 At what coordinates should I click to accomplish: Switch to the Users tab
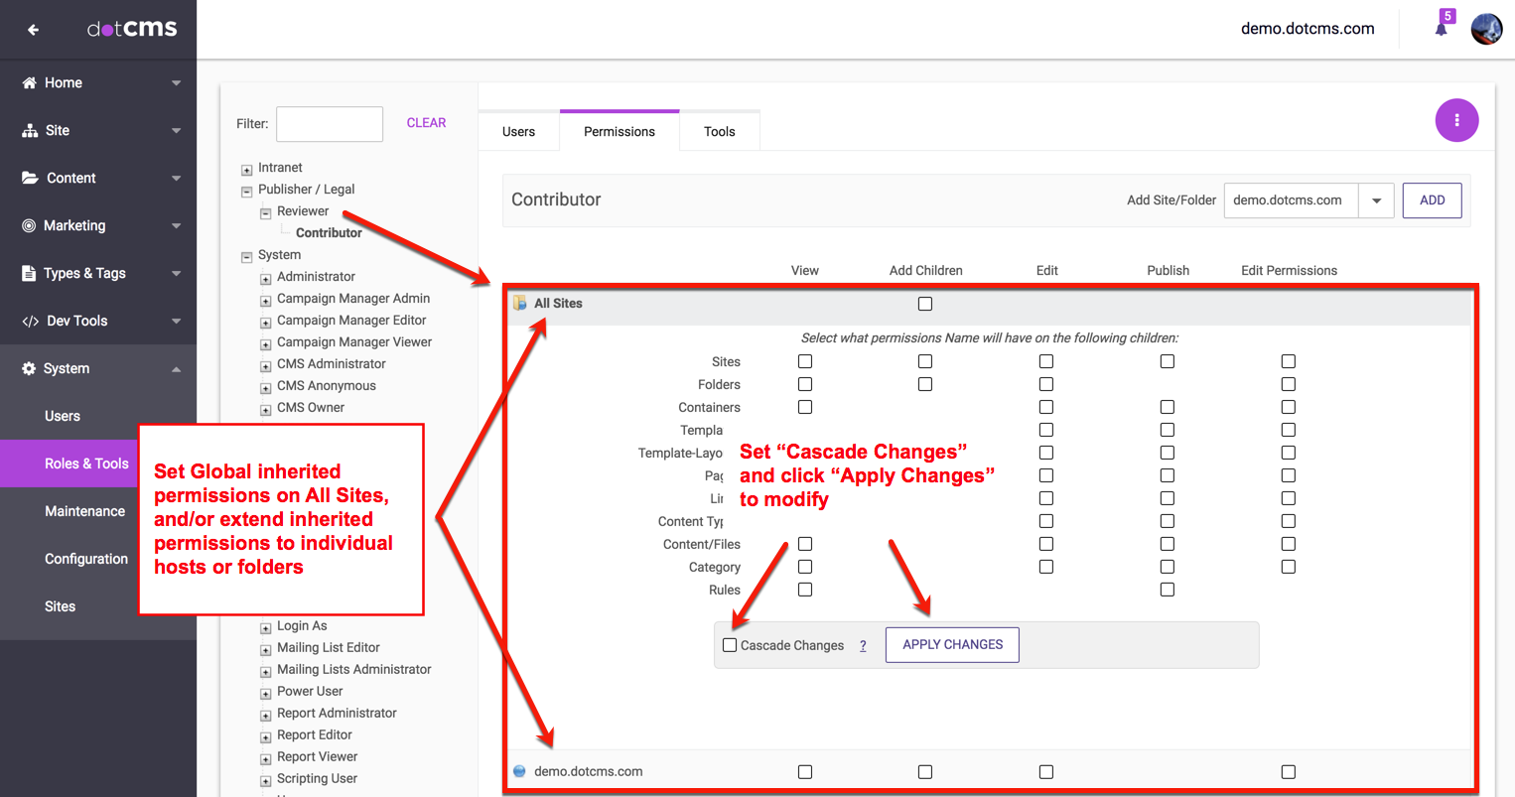[518, 131]
